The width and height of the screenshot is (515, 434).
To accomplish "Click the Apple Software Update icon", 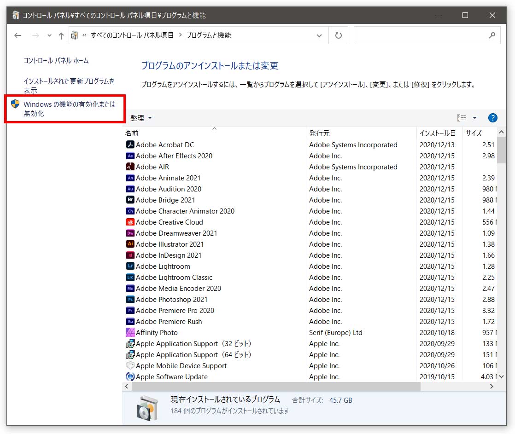I will pyautogui.click(x=130, y=376).
